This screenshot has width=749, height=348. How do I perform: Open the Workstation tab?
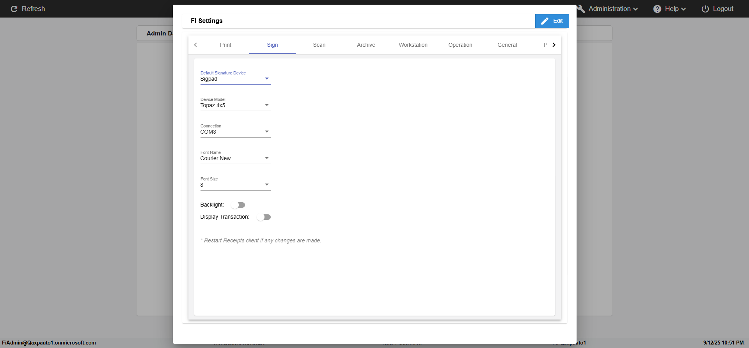413,45
